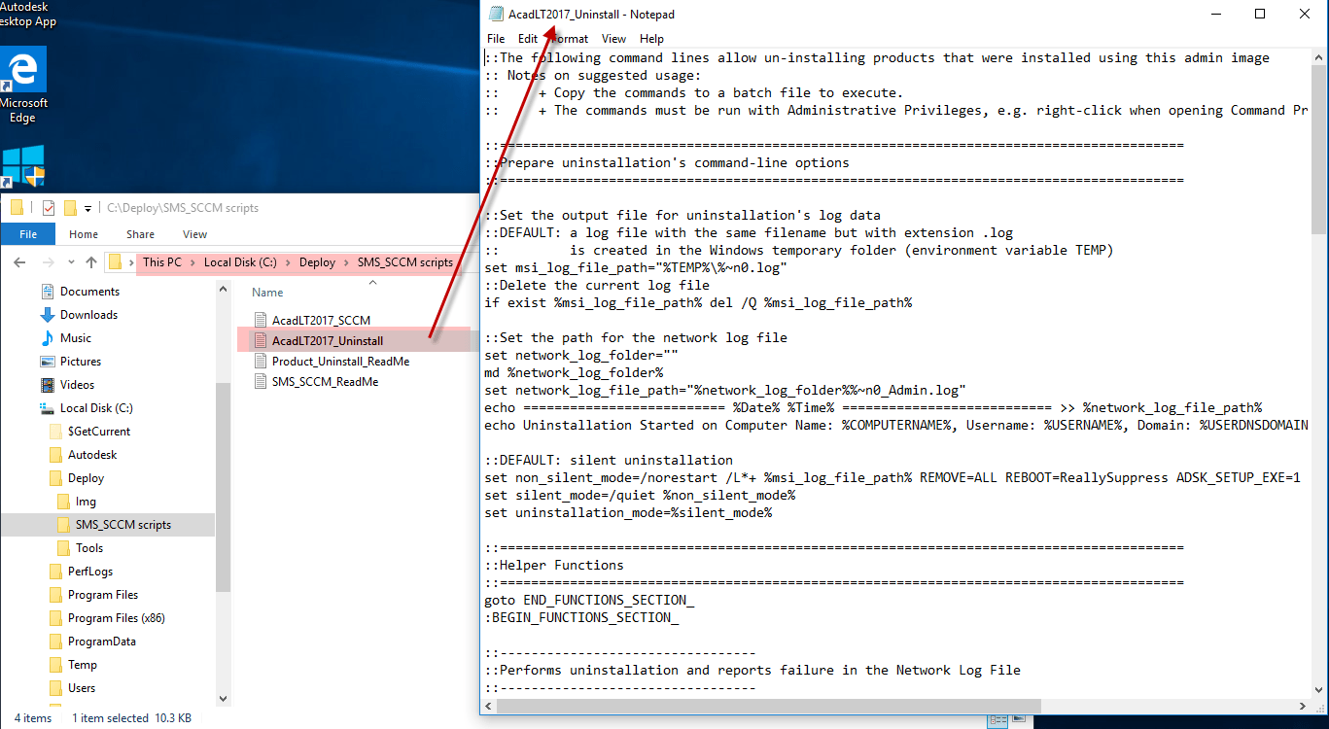Screen dimensions: 1329x729
Task: Open the Format menu in Notepad
Action: pyautogui.click(x=568, y=39)
